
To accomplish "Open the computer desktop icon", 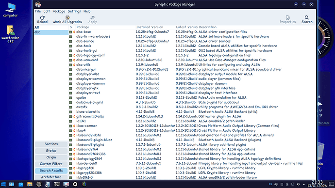I will pos(10,10).
